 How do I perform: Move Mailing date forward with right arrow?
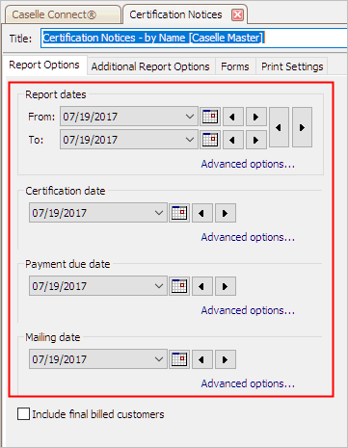[226, 359]
